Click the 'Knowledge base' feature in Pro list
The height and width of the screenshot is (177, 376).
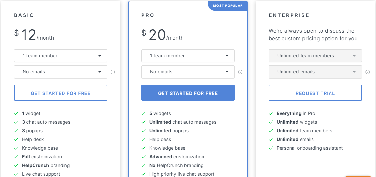pyautogui.click(x=167, y=148)
